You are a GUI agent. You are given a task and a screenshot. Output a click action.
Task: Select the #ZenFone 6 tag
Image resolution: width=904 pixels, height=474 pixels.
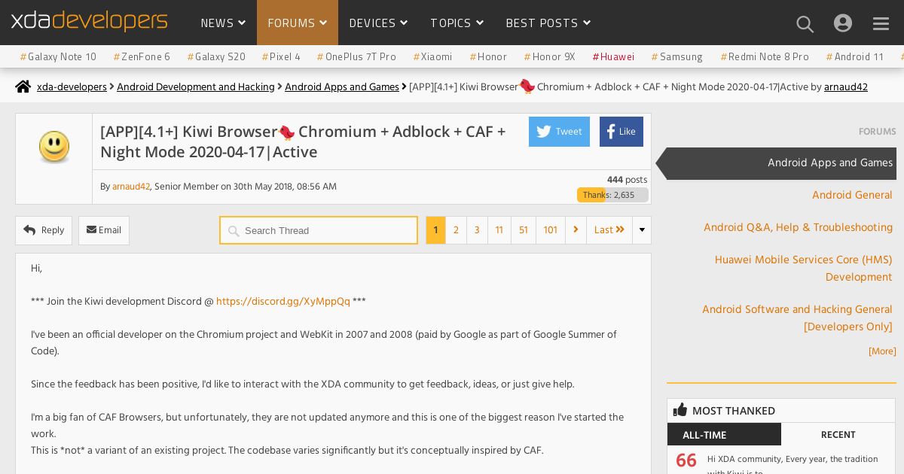[142, 56]
